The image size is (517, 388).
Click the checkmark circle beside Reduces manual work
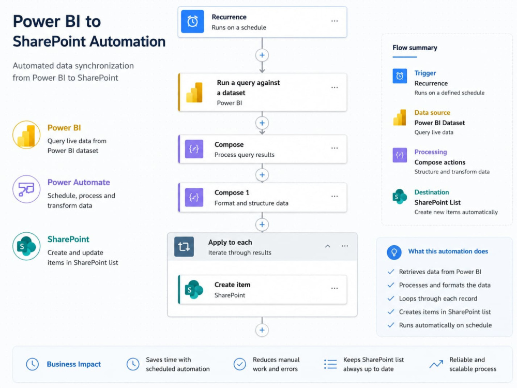coord(240,364)
